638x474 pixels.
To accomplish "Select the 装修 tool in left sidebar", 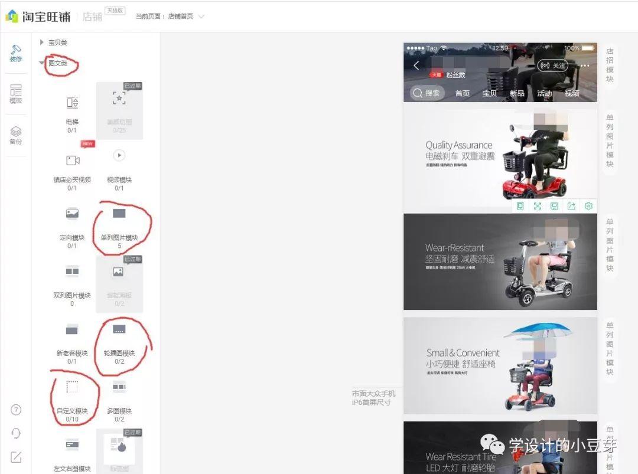I will (16, 53).
